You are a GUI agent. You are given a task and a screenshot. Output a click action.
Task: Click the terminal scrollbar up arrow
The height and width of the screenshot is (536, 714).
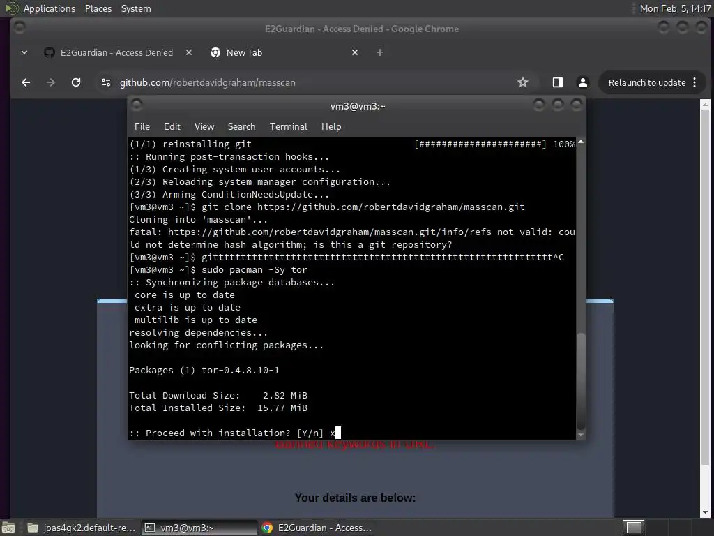click(x=581, y=142)
